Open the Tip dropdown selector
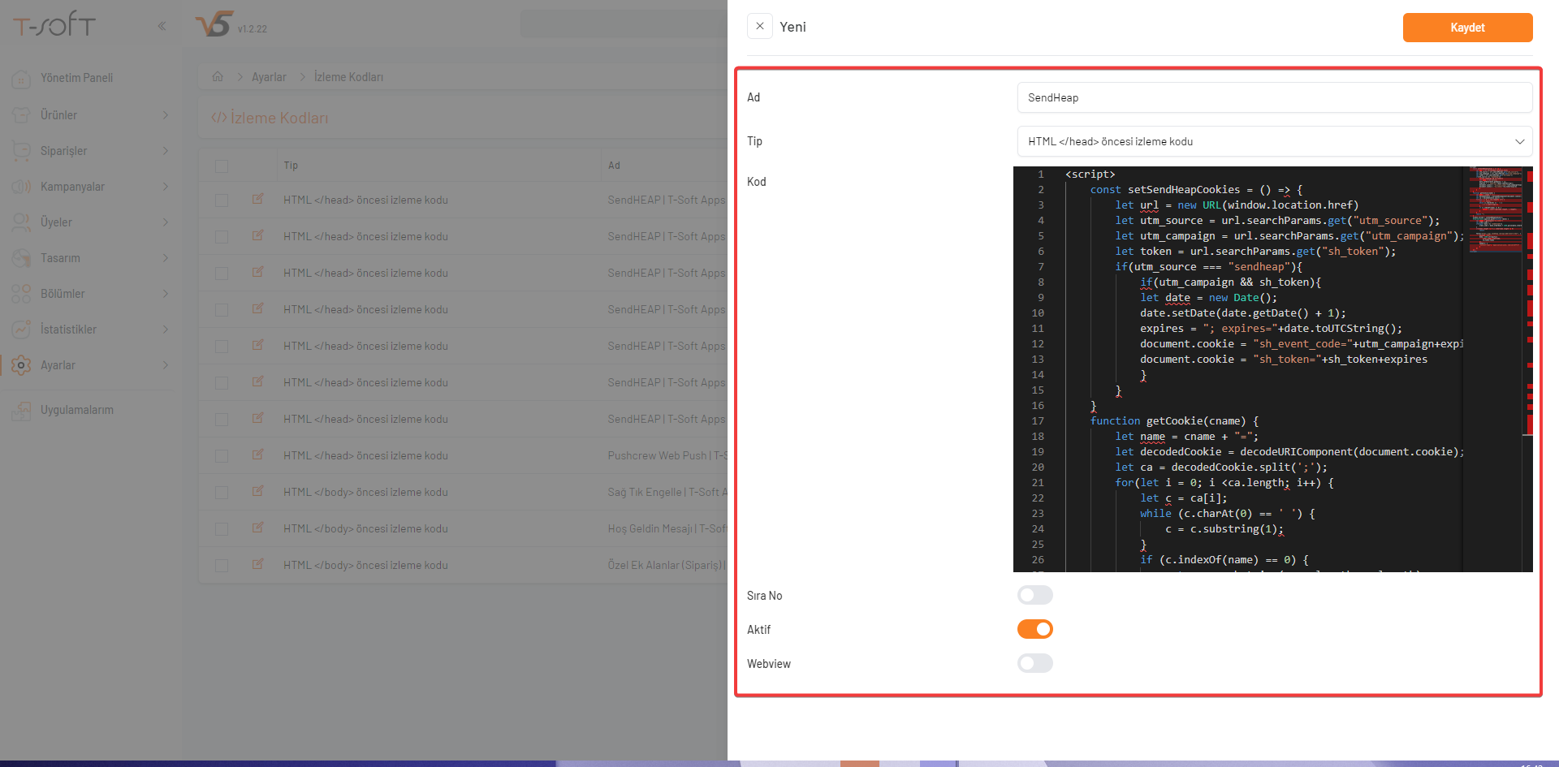Screen dimensions: 1559x767 (x=1274, y=141)
